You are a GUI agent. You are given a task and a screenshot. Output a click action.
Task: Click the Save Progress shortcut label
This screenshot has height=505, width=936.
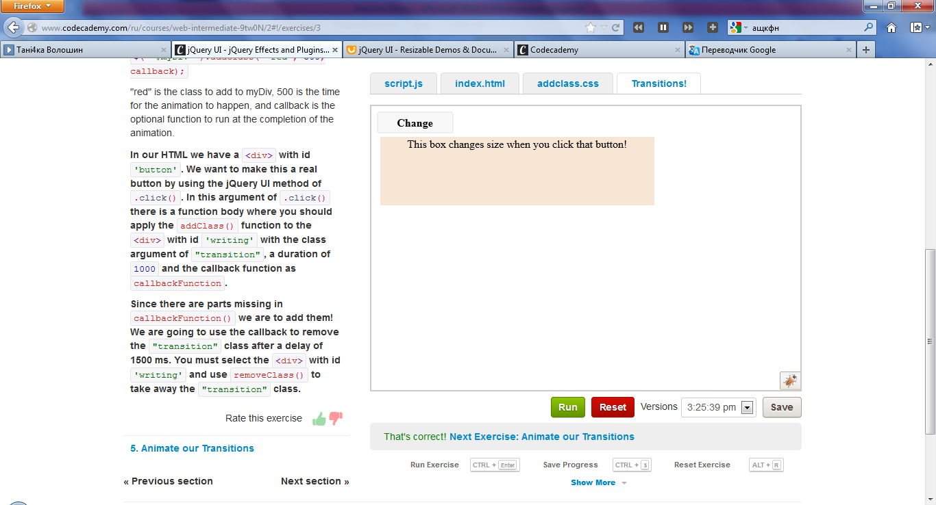pos(570,465)
